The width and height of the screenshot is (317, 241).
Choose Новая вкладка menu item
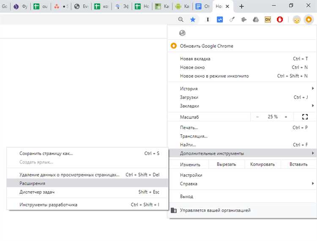242,59
